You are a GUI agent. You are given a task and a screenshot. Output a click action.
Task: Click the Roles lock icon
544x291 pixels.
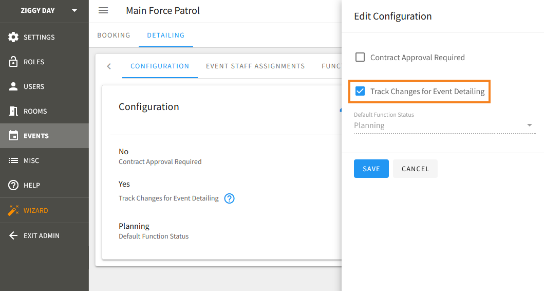tap(14, 62)
